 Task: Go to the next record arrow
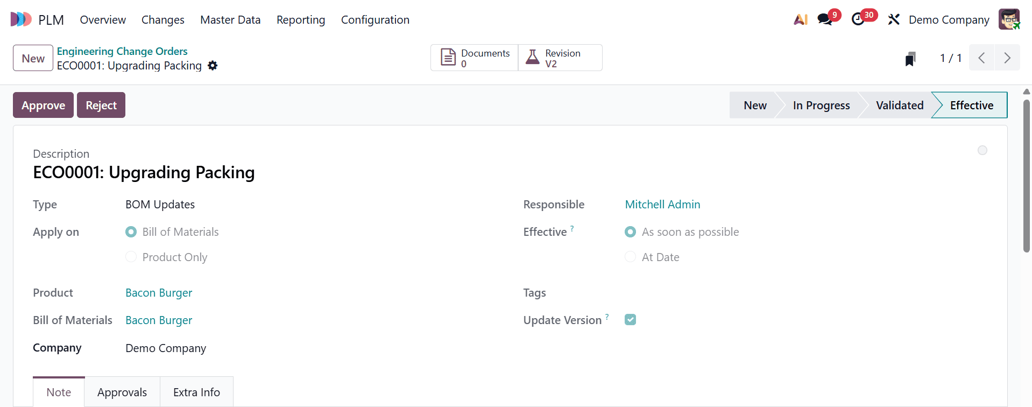coord(1007,58)
